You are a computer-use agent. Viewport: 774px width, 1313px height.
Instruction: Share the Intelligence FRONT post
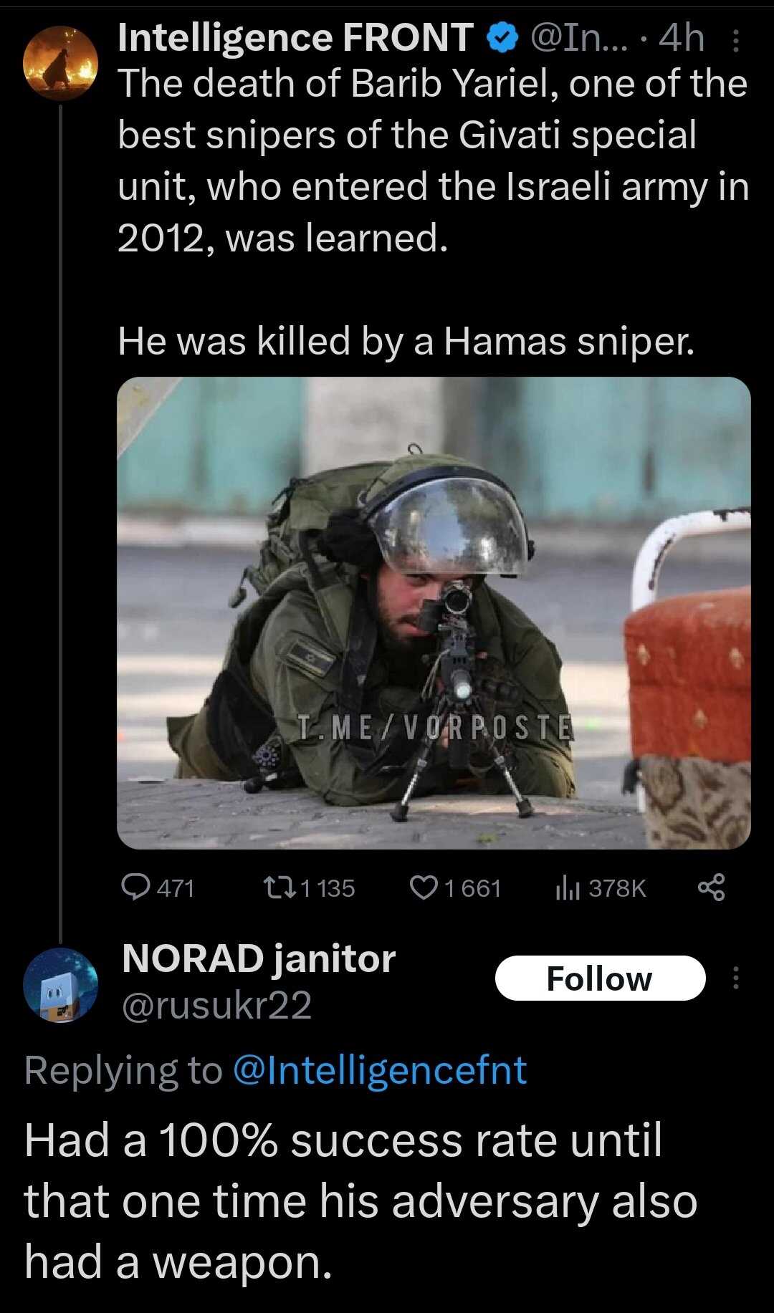(x=712, y=888)
